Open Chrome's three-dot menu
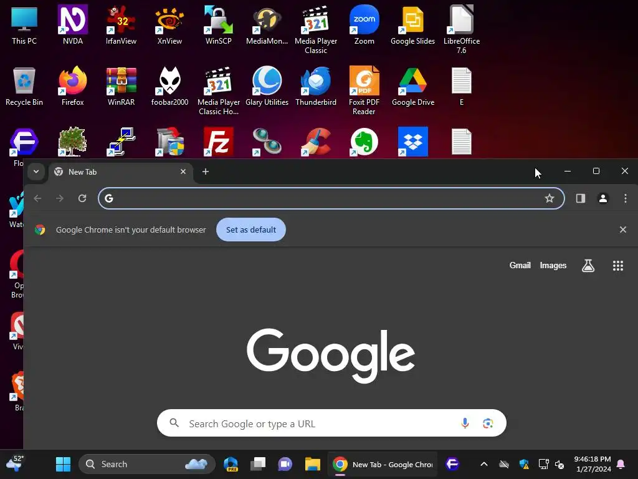Image resolution: width=638 pixels, height=479 pixels. coord(626,198)
